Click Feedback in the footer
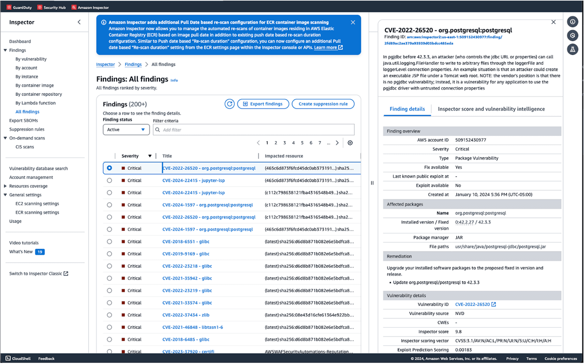584x364 pixels. click(46, 358)
